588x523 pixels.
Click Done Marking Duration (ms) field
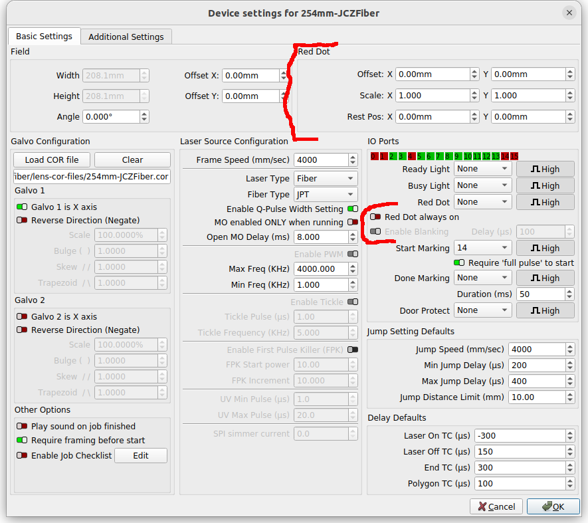(x=541, y=294)
